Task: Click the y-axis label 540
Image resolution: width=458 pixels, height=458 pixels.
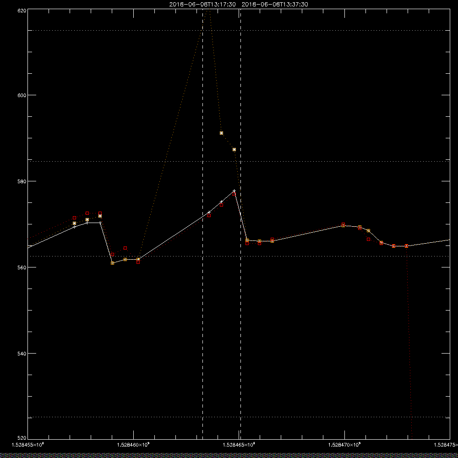Action: click(22, 354)
